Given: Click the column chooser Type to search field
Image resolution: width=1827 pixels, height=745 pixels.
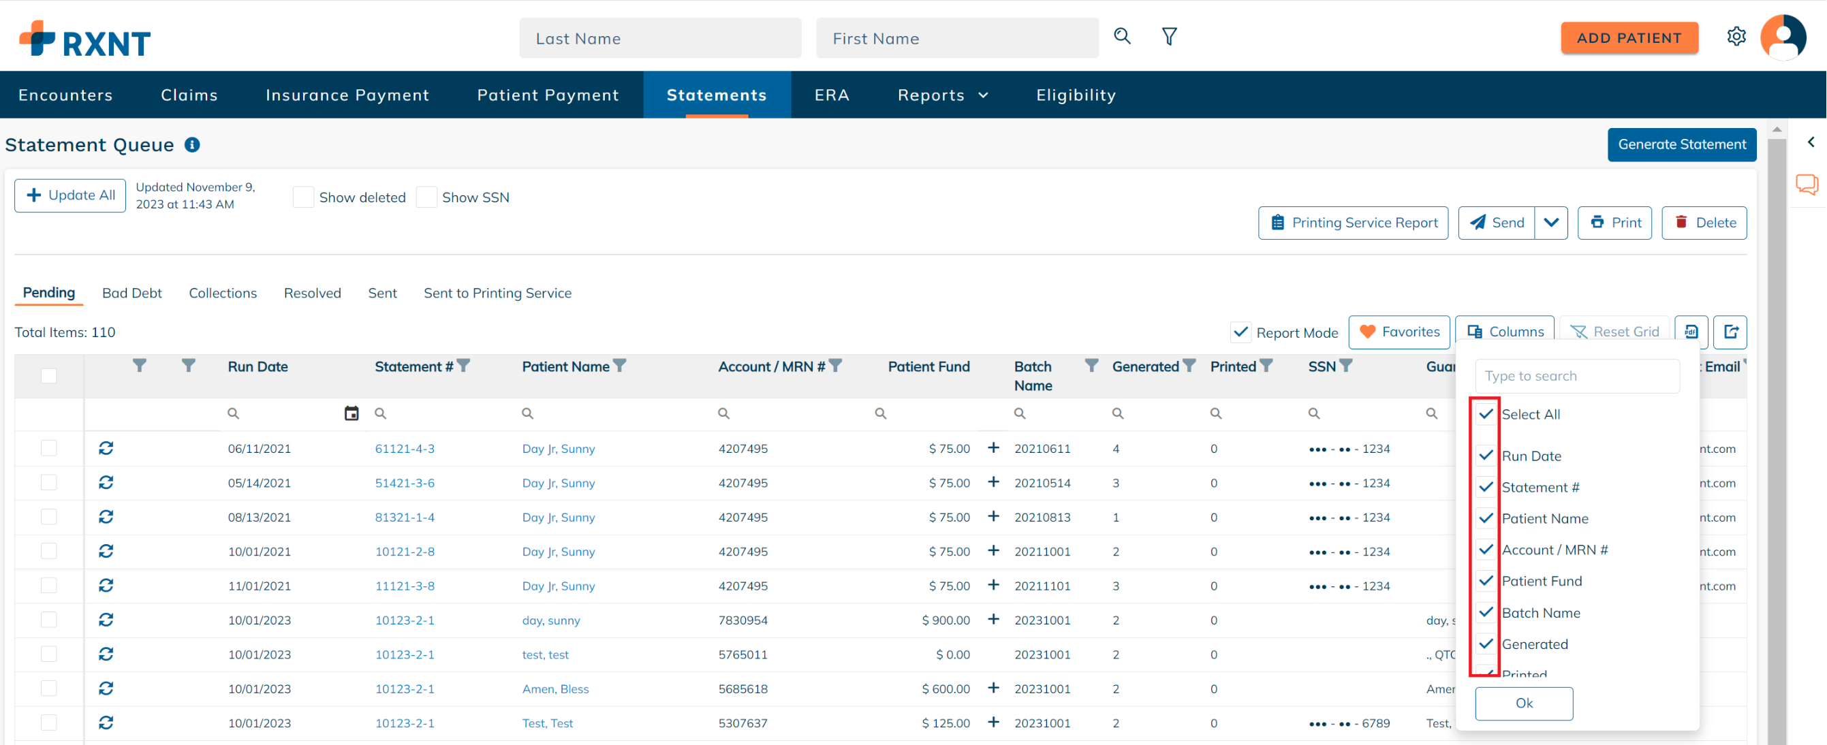Looking at the screenshot, I should click(1576, 376).
